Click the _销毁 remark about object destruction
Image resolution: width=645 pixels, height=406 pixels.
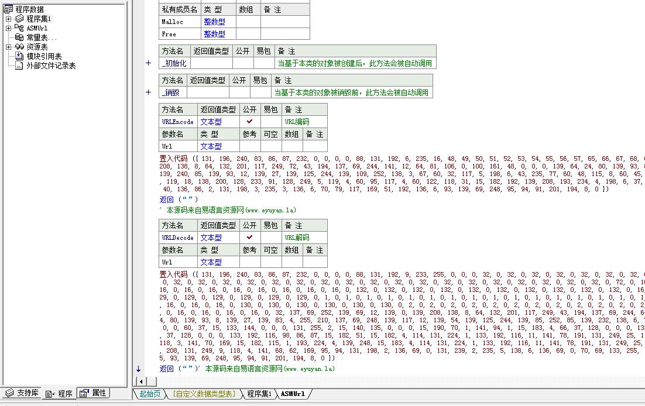click(352, 92)
